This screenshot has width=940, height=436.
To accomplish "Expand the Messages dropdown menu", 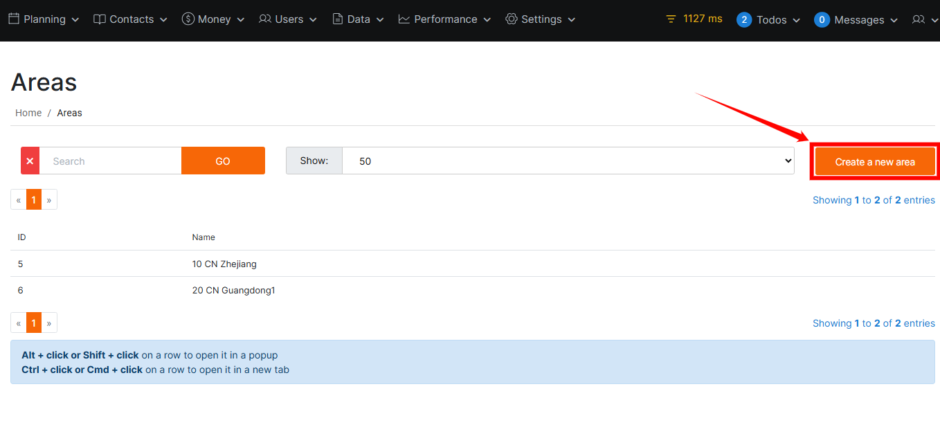I will [856, 20].
